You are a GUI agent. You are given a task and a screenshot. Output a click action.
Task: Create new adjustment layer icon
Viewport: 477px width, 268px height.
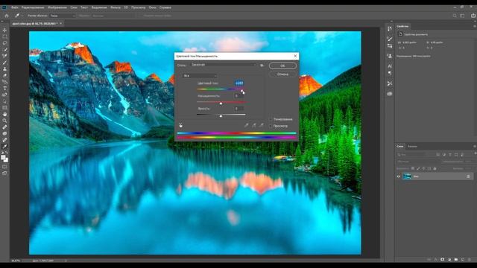(449, 260)
